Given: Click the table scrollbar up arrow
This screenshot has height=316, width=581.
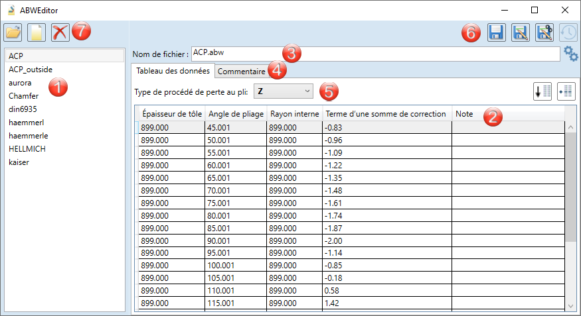Looking at the screenshot, I should [570, 127].
